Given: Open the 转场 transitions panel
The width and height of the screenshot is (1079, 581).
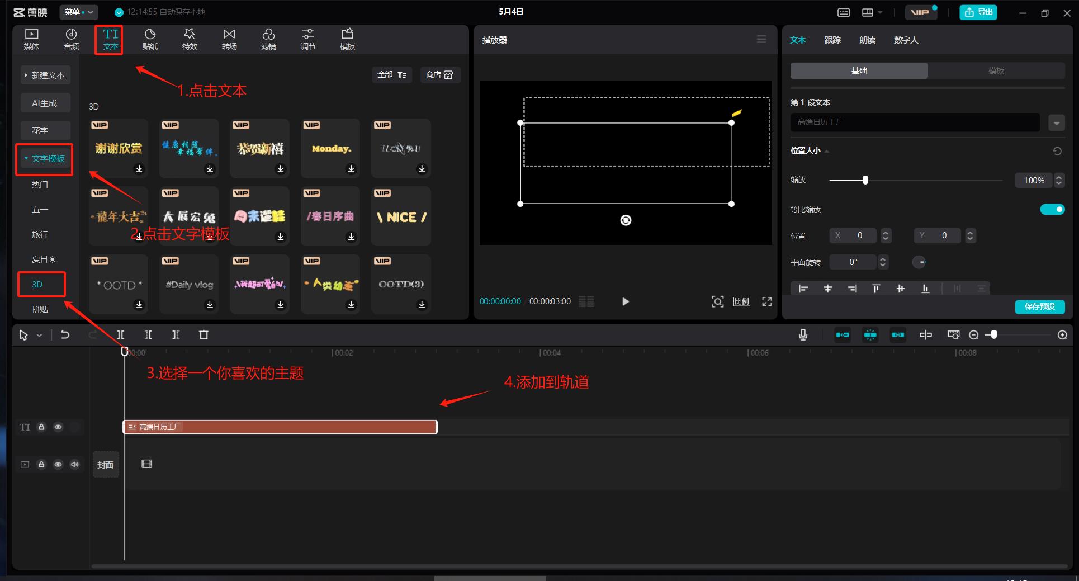Looking at the screenshot, I should point(229,39).
